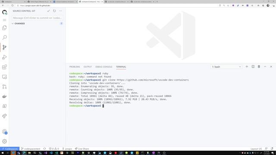Split the terminal panel
The height and width of the screenshot is (155, 276).
[253, 67]
